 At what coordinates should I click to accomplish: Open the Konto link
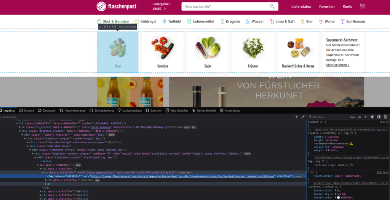347,6
